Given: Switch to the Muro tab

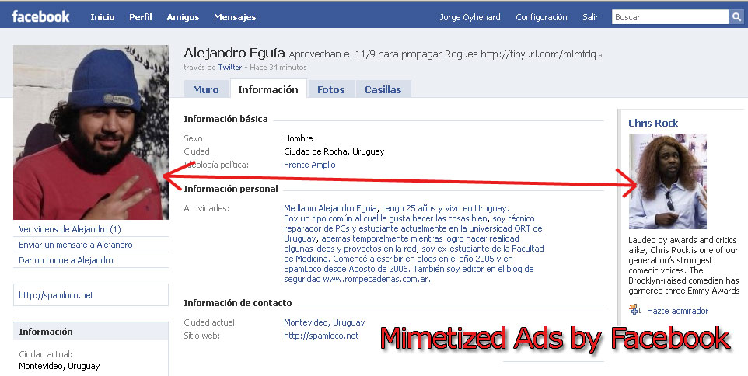Looking at the screenshot, I should (205, 89).
